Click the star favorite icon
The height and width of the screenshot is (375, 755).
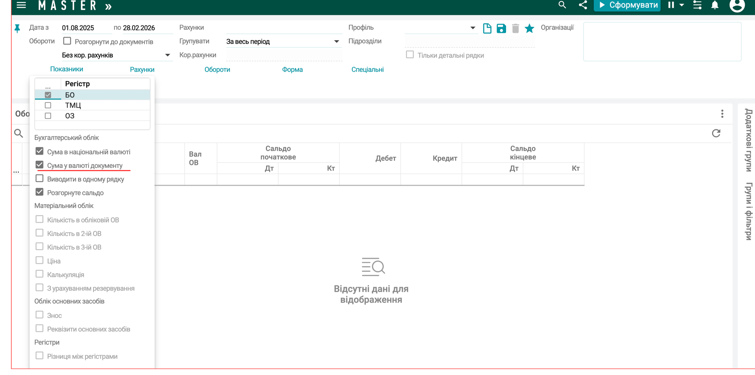point(529,28)
